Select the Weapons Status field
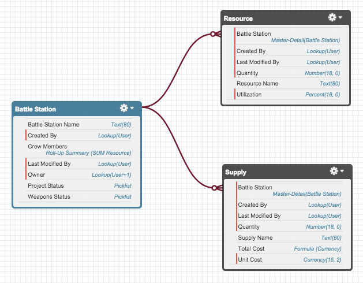The image size is (363, 283). point(78,196)
